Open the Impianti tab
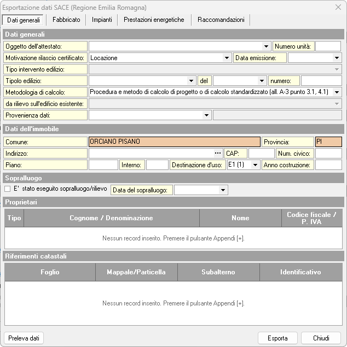This screenshot has width=347, height=347. coord(102,20)
